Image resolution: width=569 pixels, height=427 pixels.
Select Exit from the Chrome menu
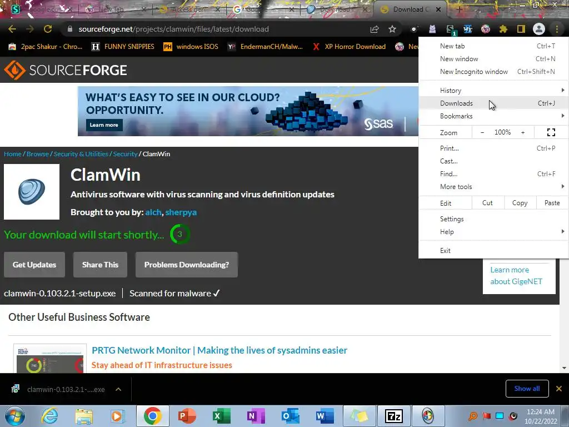point(493,251)
